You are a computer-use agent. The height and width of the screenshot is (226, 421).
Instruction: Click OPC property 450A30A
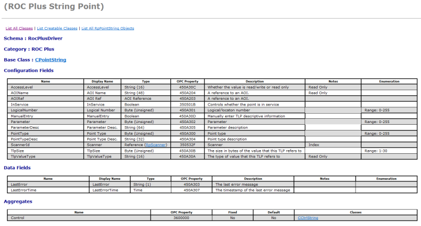tap(187, 157)
